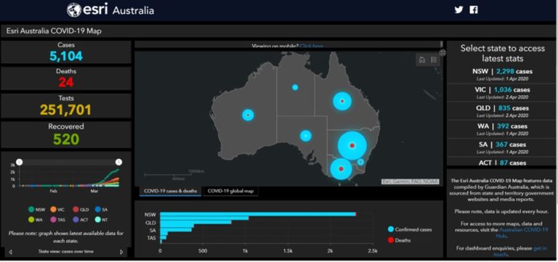
Task: Click right handle of time range slider
Action: tap(119, 163)
